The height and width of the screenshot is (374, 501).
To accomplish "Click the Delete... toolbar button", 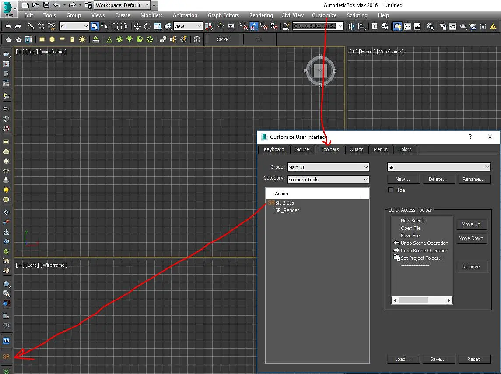I will click(438, 179).
